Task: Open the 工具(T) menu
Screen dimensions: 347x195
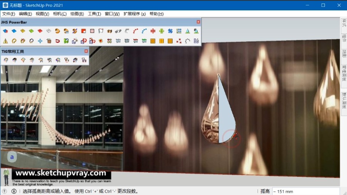Action: pos(94,14)
